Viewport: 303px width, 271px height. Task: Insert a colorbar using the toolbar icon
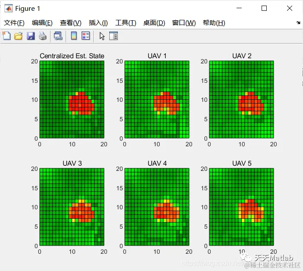click(x=74, y=36)
